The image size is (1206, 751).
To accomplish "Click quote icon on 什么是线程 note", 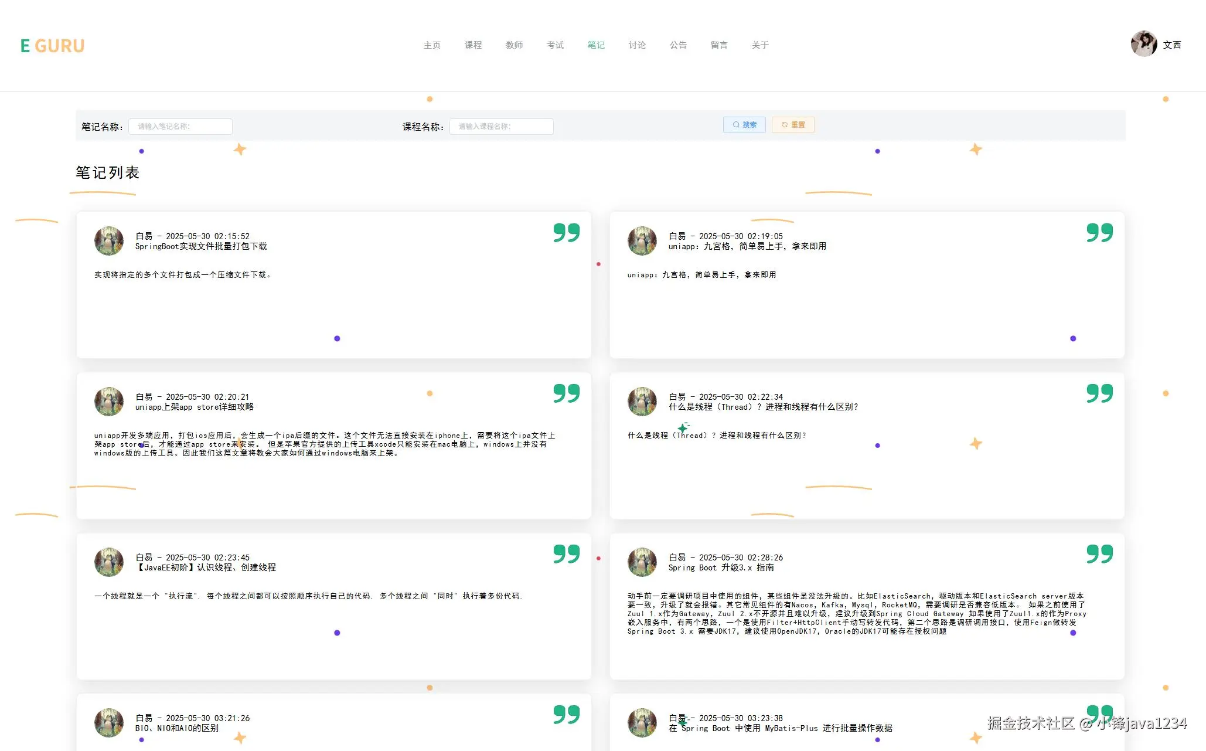I will [1099, 393].
